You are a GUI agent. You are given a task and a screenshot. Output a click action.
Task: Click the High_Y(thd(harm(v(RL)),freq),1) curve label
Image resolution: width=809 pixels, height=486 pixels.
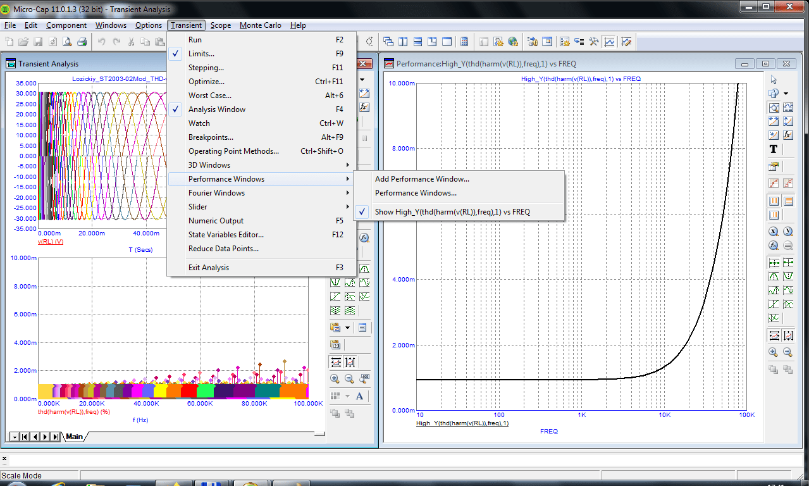click(x=462, y=423)
